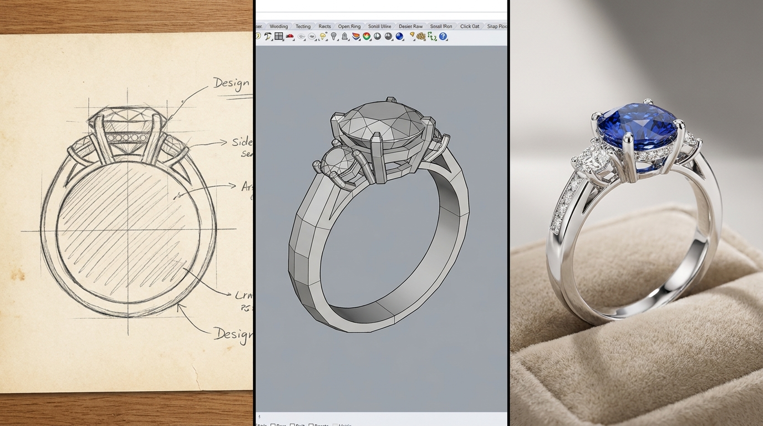Click the rainbow color wheel icon
This screenshot has height=426, width=763.
pyautogui.click(x=367, y=37)
